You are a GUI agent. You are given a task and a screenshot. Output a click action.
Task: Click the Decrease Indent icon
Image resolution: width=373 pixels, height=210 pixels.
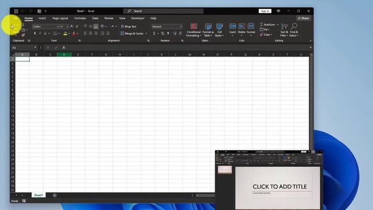click(103, 34)
